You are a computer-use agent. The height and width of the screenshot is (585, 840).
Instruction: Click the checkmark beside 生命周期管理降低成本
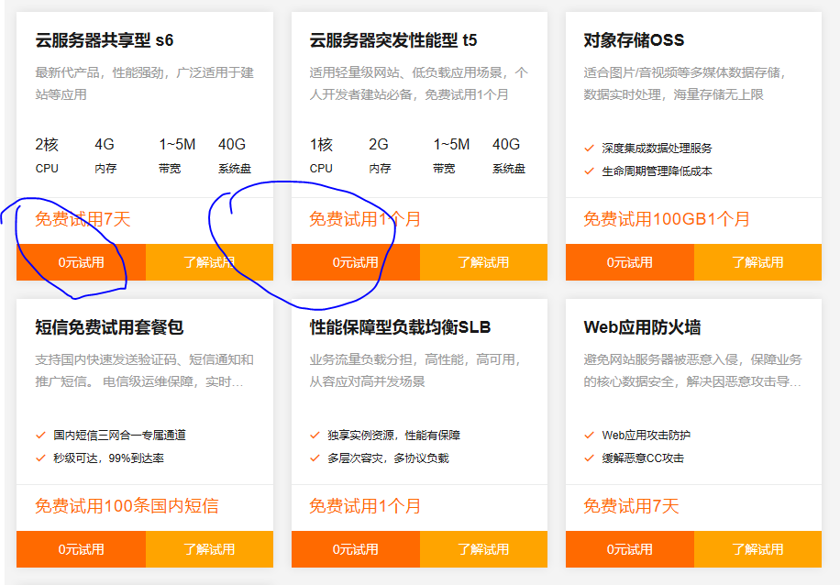(x=590, y=171)
